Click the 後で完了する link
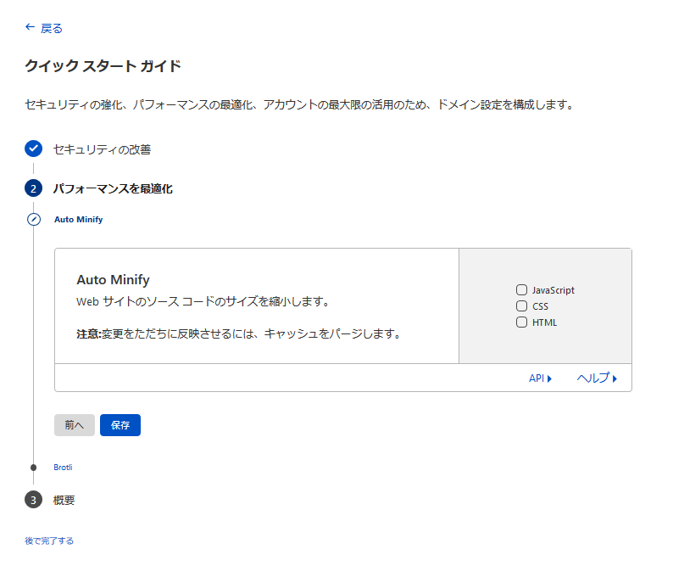The height and width of the screenshot is (566, 673). point(49,541)
